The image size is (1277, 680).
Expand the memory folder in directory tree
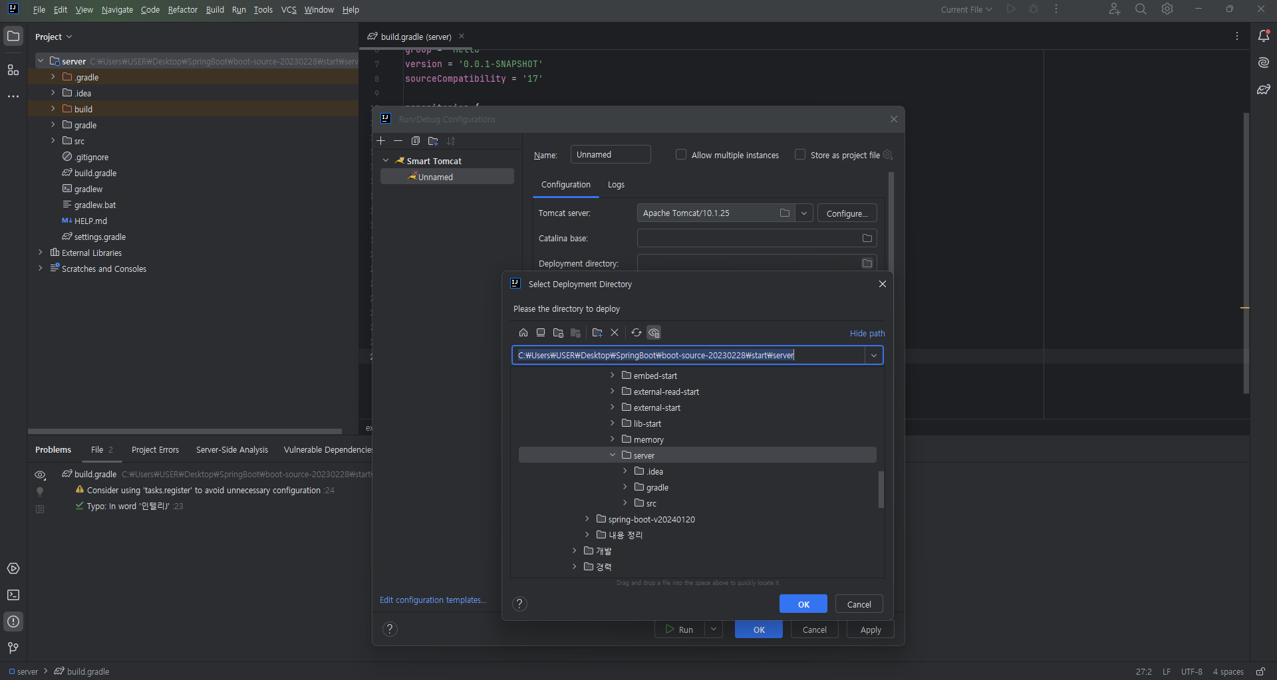point(613,439)
